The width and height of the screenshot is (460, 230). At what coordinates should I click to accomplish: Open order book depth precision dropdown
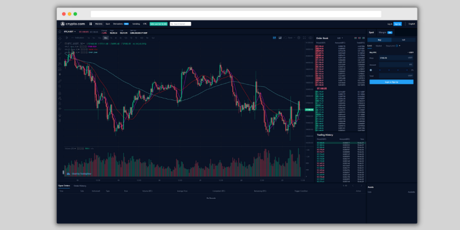point(340,38)
